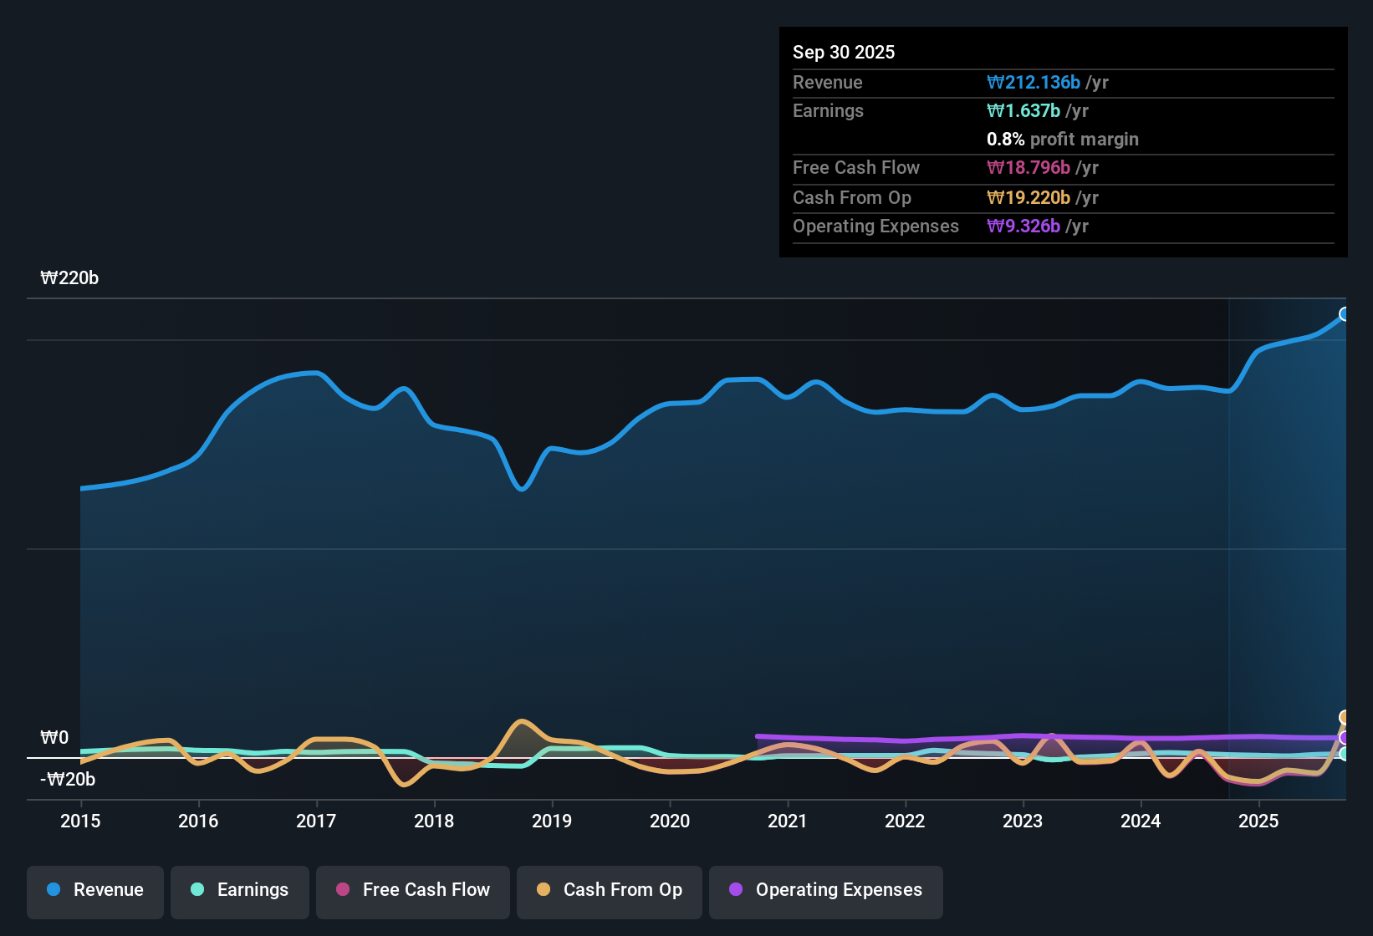This screenshot has width=1373, height=936.
Task: Select the orange Cash From Op legend dot
Action: tap(543, 890)
